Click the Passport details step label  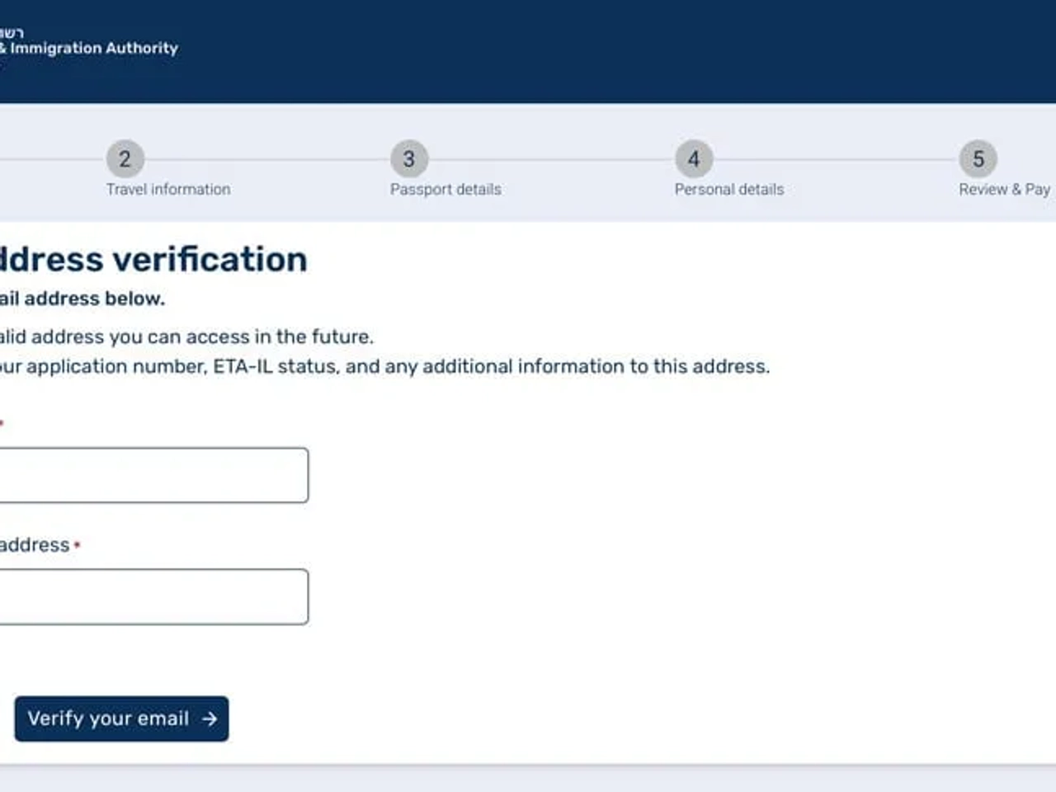(445, 189)
